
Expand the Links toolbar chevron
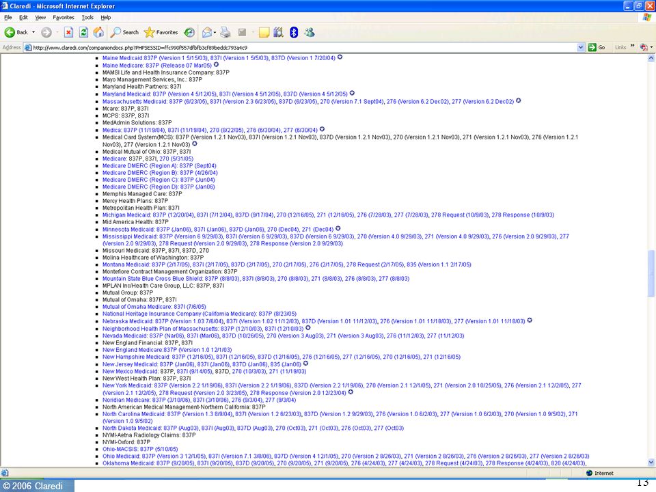tap(632, 46)
